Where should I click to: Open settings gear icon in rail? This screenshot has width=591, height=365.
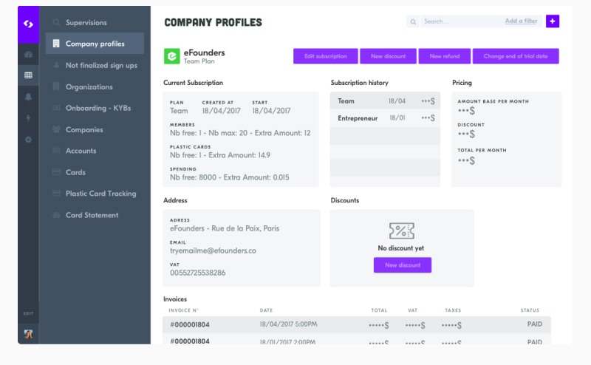point(28,140)
